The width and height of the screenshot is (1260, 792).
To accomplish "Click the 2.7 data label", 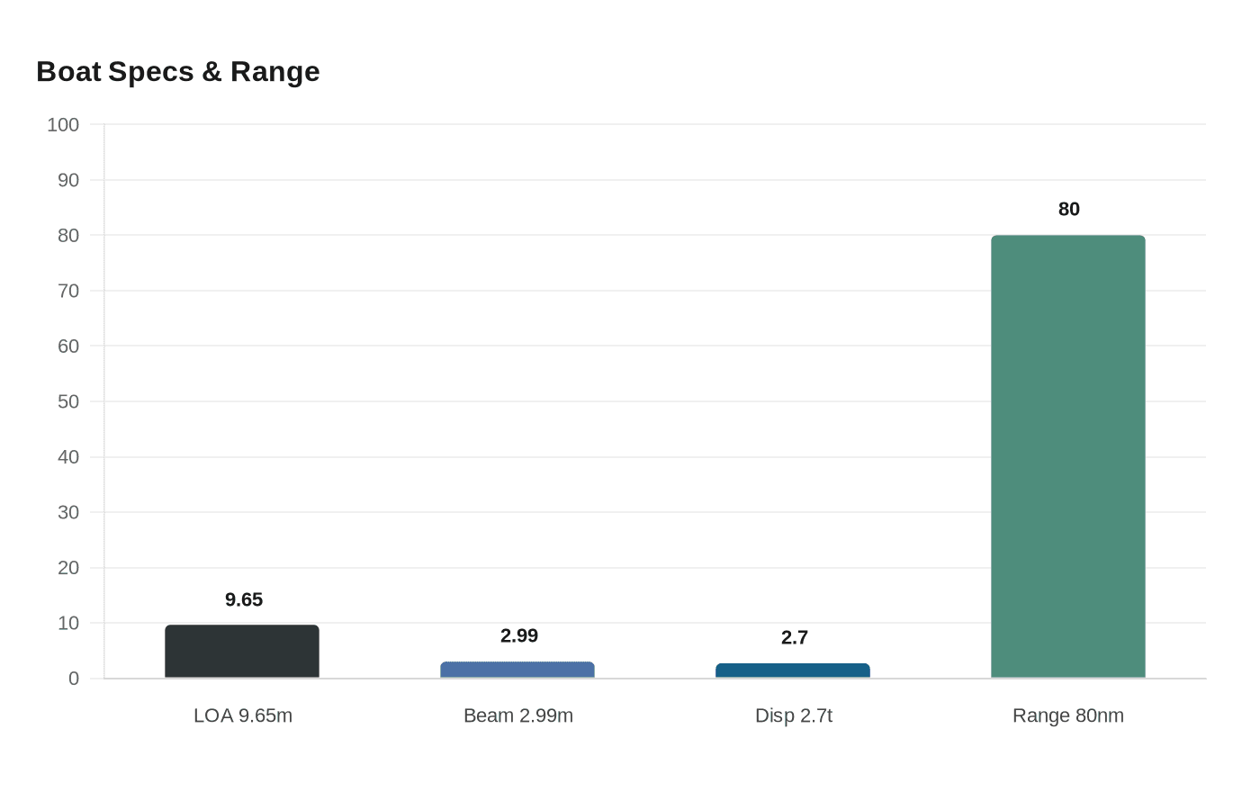I will [x=793, y=637].
